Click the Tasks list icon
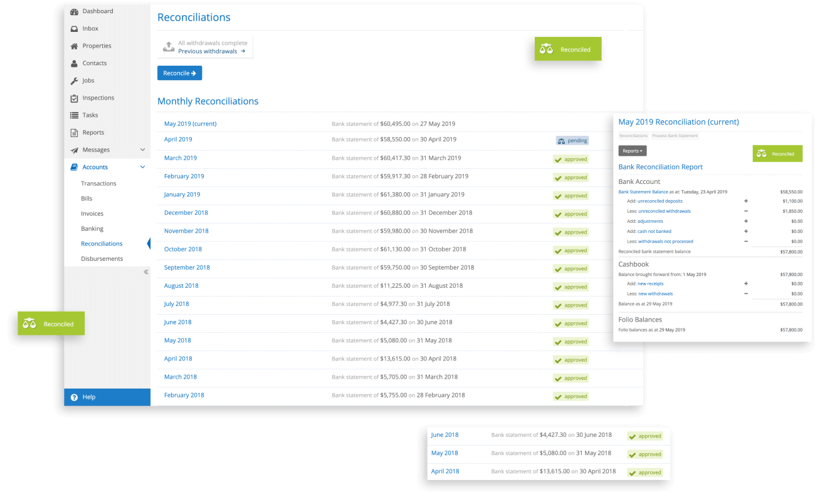The height and width of the screenshot is (495, 815). click(74, 115)
